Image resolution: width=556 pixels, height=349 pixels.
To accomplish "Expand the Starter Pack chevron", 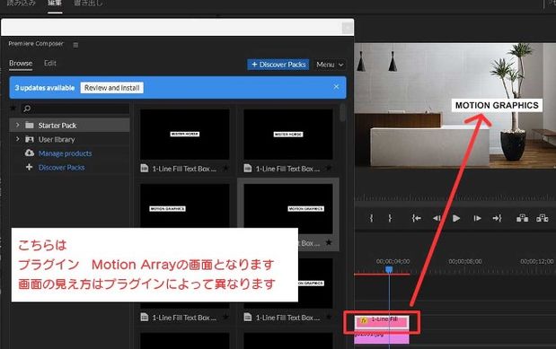I will coord(17,125).
